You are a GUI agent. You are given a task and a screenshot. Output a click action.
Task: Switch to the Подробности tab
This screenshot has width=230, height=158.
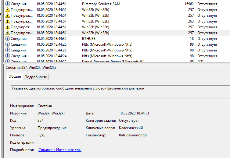point(36,77)
